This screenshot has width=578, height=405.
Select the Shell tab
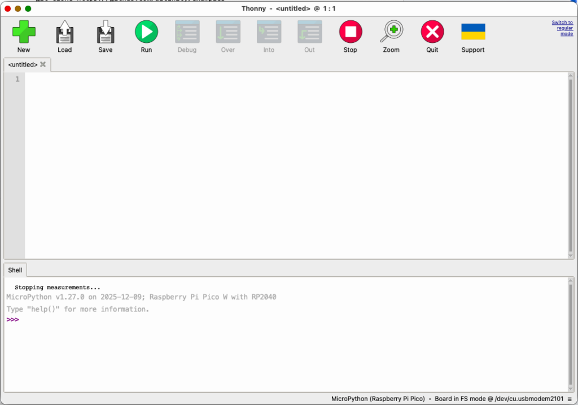click(15, 270)
